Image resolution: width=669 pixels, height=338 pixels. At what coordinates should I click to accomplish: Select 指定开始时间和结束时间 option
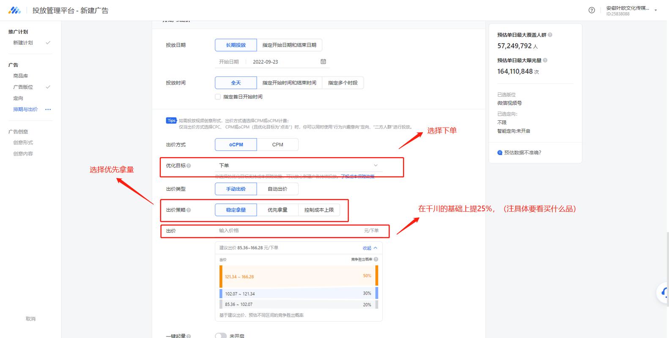point(289,83)
